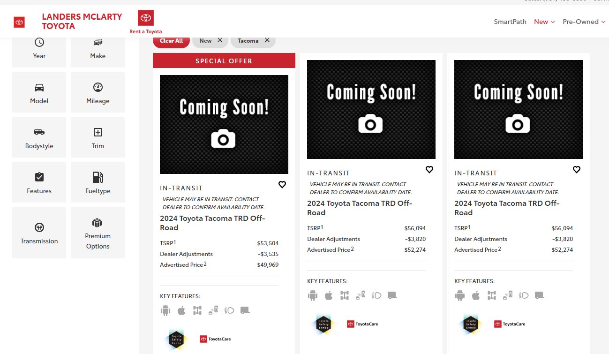Click the SPECIAL OFFER banner
The width and height of the screenshot is (609, 354).
click(224, 60)
